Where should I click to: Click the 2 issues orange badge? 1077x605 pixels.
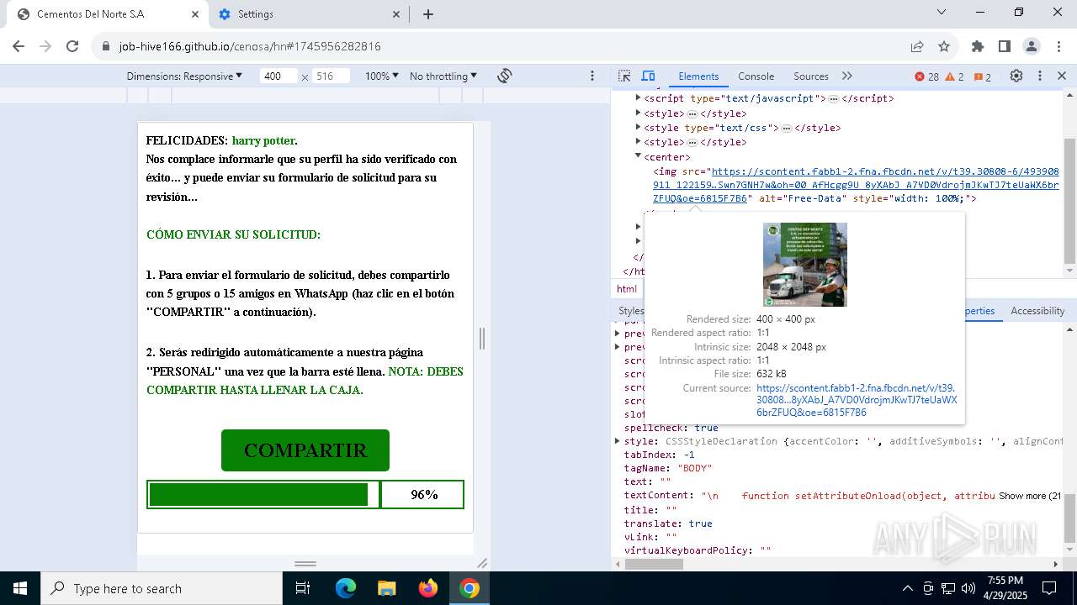(x=983, y=76)
